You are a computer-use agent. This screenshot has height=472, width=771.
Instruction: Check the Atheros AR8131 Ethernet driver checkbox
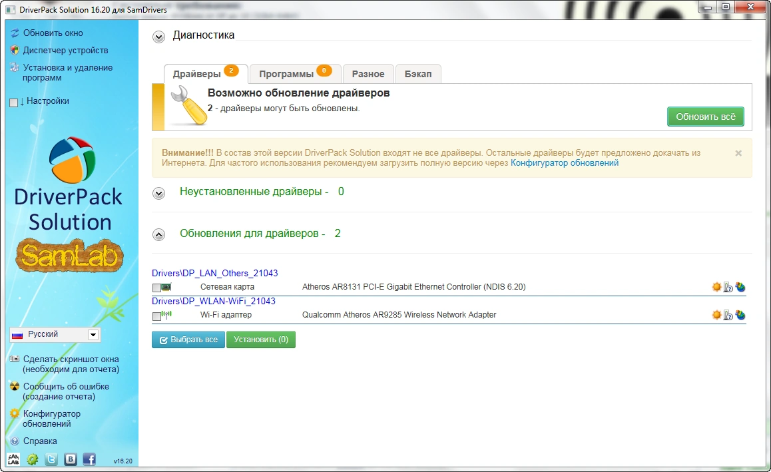[156, 288]
